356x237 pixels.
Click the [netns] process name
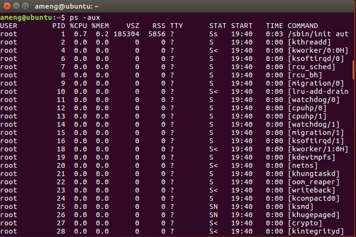[x=303, y=165]
